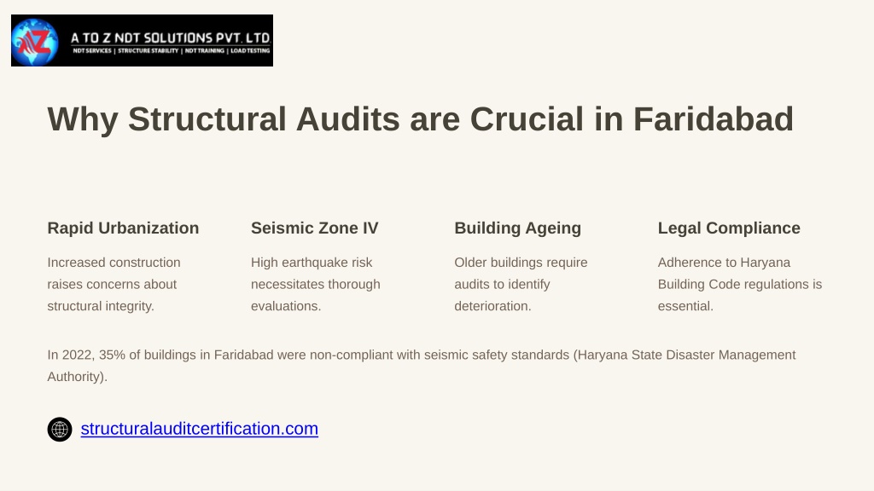Click the 2022 seismic non-compliance statistic paragraph
Viewport: 874px width, 491px height.
[422, 366]
